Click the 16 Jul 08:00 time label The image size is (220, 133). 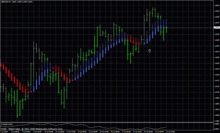point(115,132)
